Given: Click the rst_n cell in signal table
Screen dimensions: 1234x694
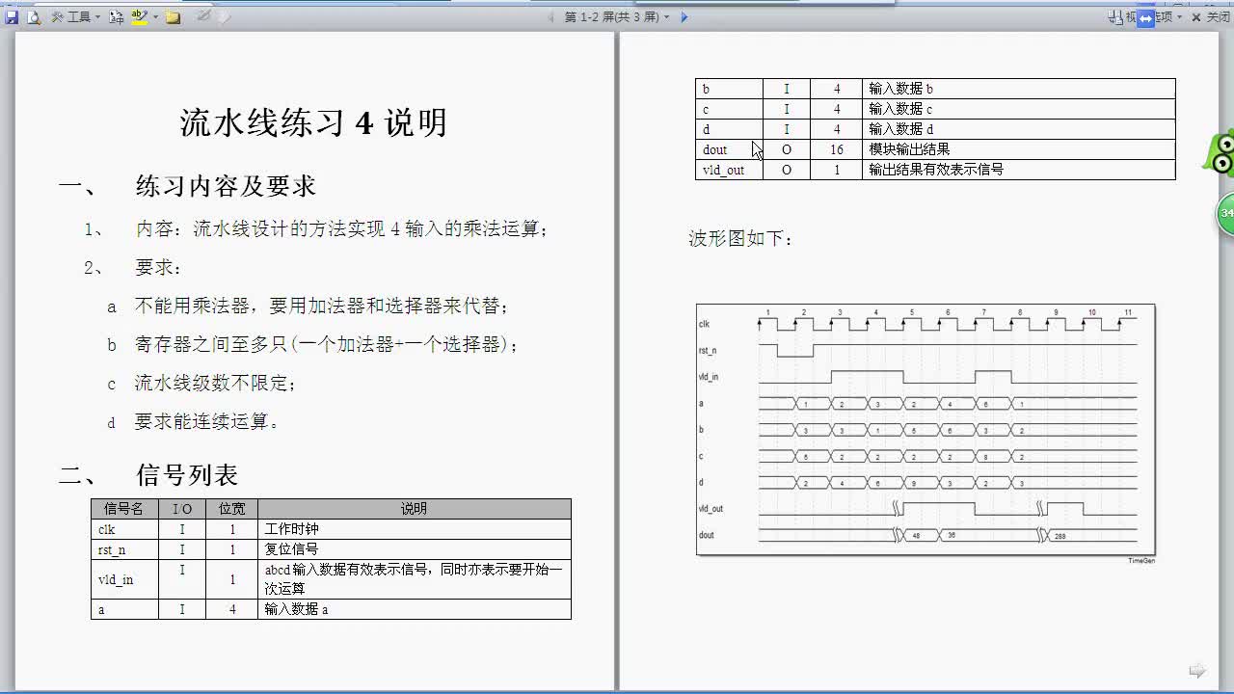Looking at the screenshot, I should (125, 549).
